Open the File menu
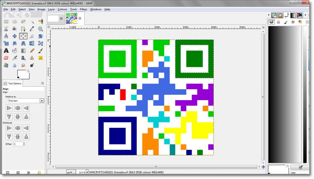Screen dimensions: 314x179 point(6,9)
